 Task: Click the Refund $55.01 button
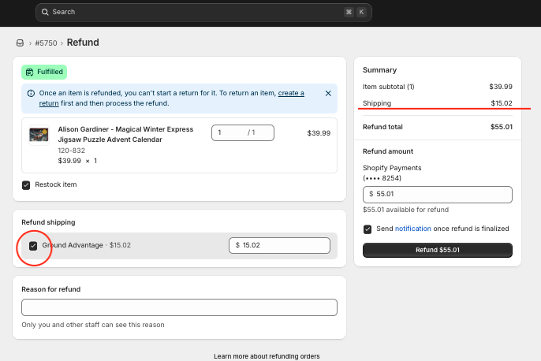pyautogui.click(x=438, y=250)
